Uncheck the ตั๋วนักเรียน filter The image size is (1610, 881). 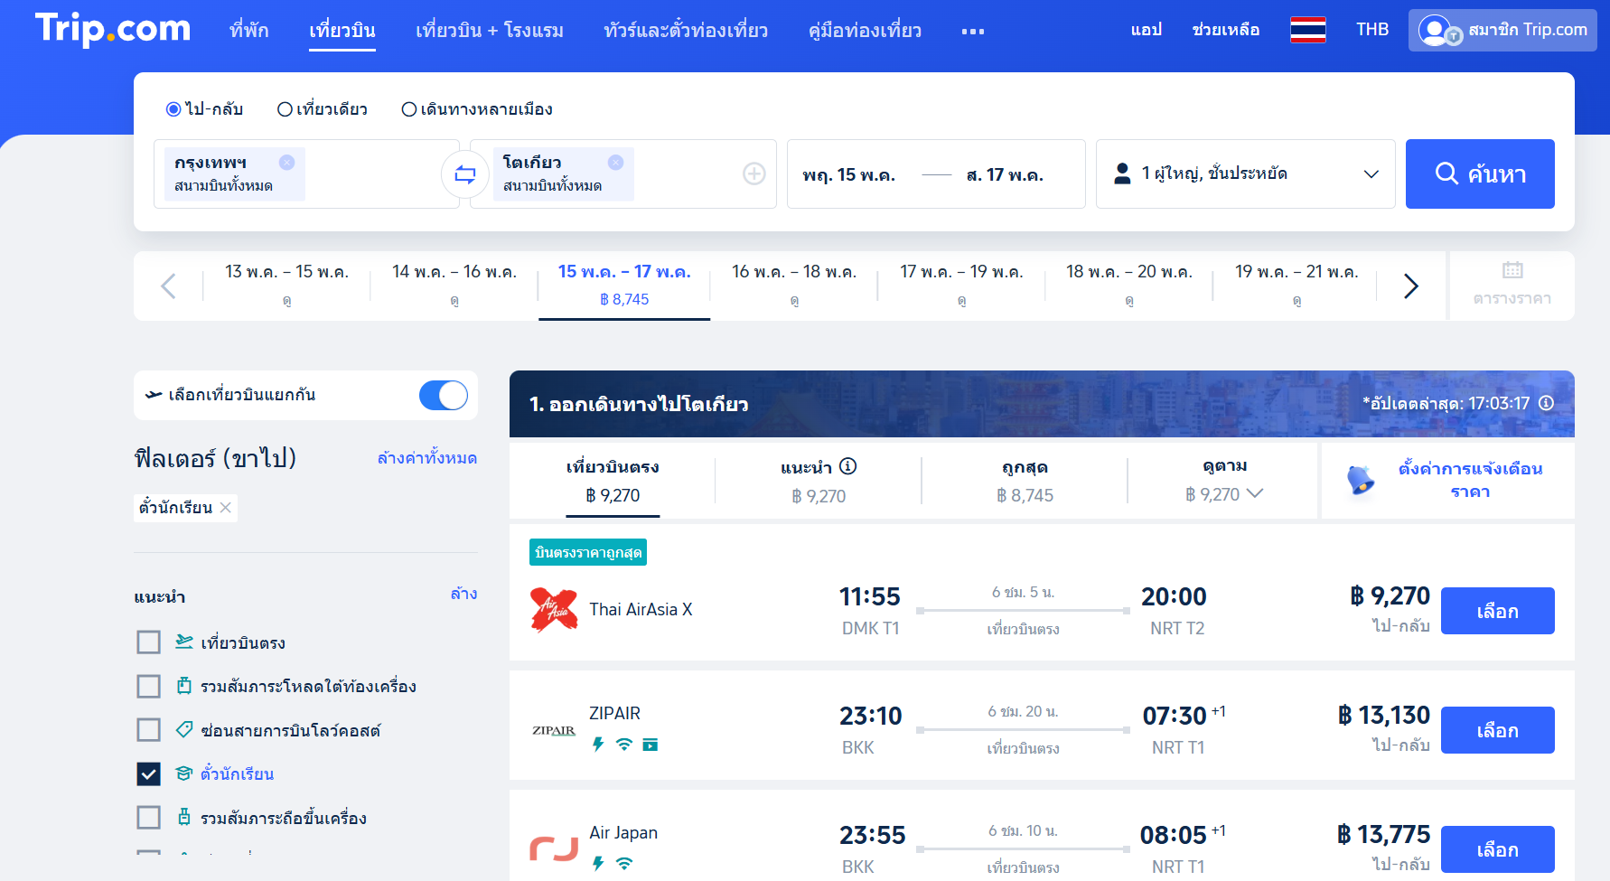[x=148, y=774]
